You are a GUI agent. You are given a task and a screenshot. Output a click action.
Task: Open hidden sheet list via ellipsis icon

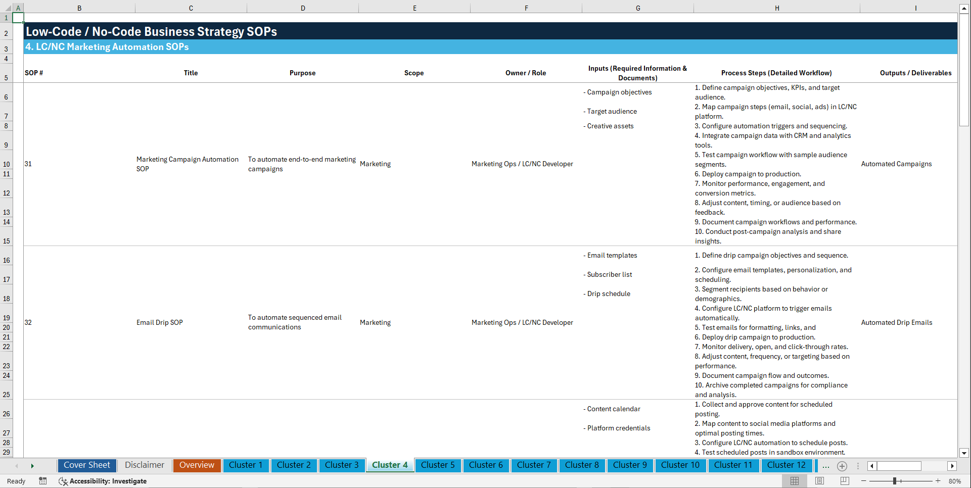(x=826, y=466)
